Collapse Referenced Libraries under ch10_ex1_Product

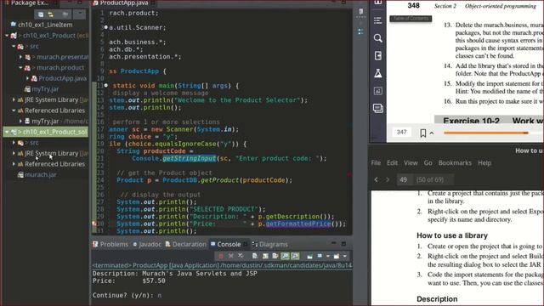[x=14, y=110]
